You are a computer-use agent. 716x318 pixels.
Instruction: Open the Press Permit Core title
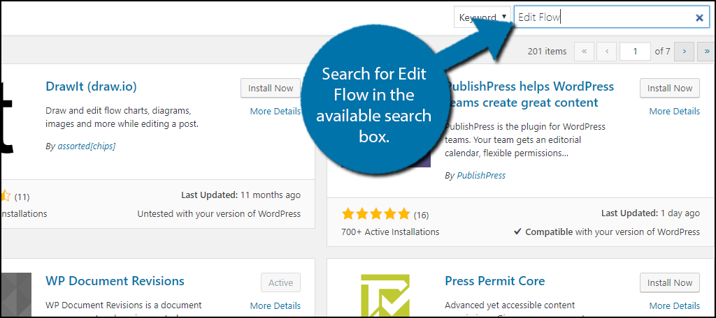point(495,280)
